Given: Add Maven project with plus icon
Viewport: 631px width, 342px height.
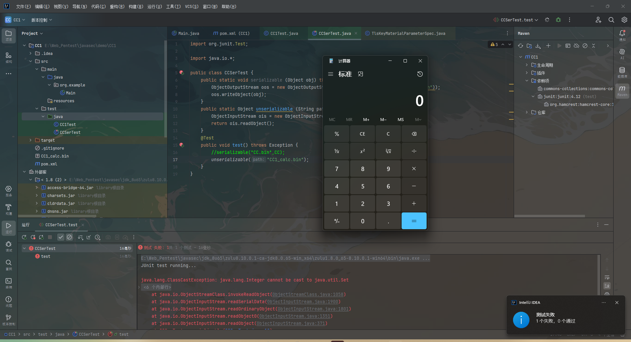Looking at the screenshot, I should point(548,46).
